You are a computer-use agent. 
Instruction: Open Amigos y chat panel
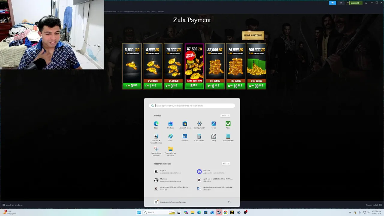pyautogui.click(x=373, y=205)
